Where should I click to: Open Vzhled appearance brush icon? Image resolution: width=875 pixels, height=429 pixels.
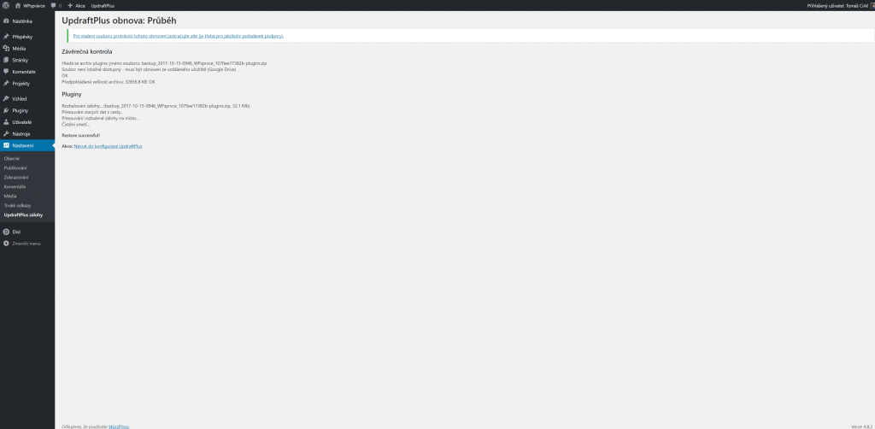click(x=6, y=99)
